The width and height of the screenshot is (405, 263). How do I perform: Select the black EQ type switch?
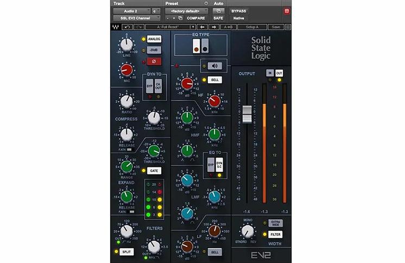tap(205, 46)
